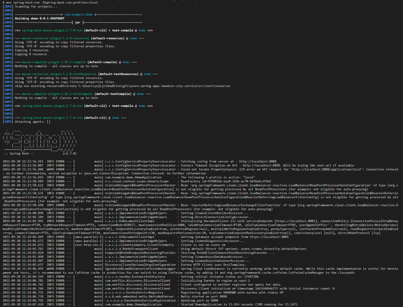Click 'Initializing Eureka in region us-east-1'
Image resolution: width=403 pixels, height=307 pixels.
click(x=215, y=281)
